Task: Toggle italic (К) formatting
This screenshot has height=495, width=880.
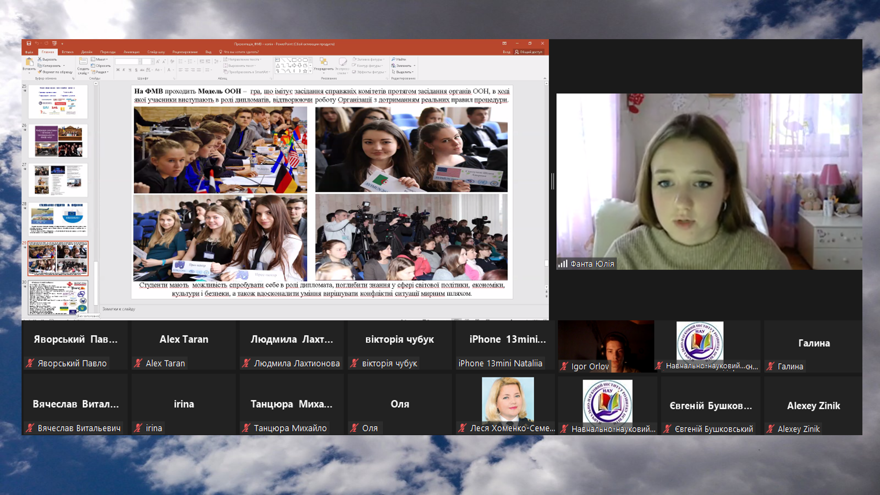Action: [x=124, y=70]
